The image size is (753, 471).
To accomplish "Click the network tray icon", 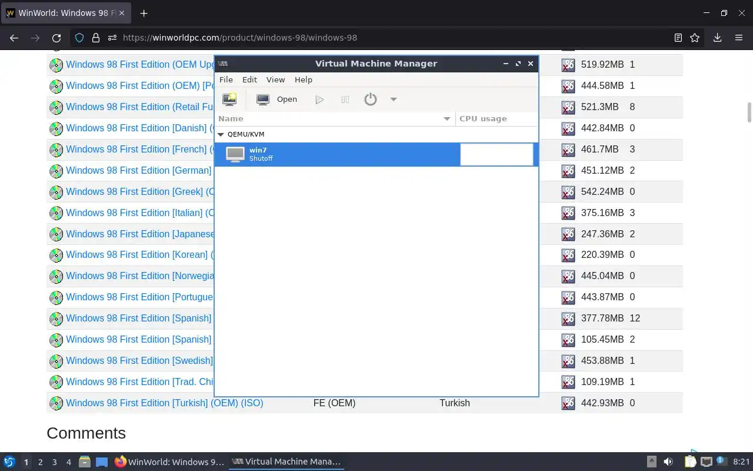I will pyautogui.click(x=707, y=462).
